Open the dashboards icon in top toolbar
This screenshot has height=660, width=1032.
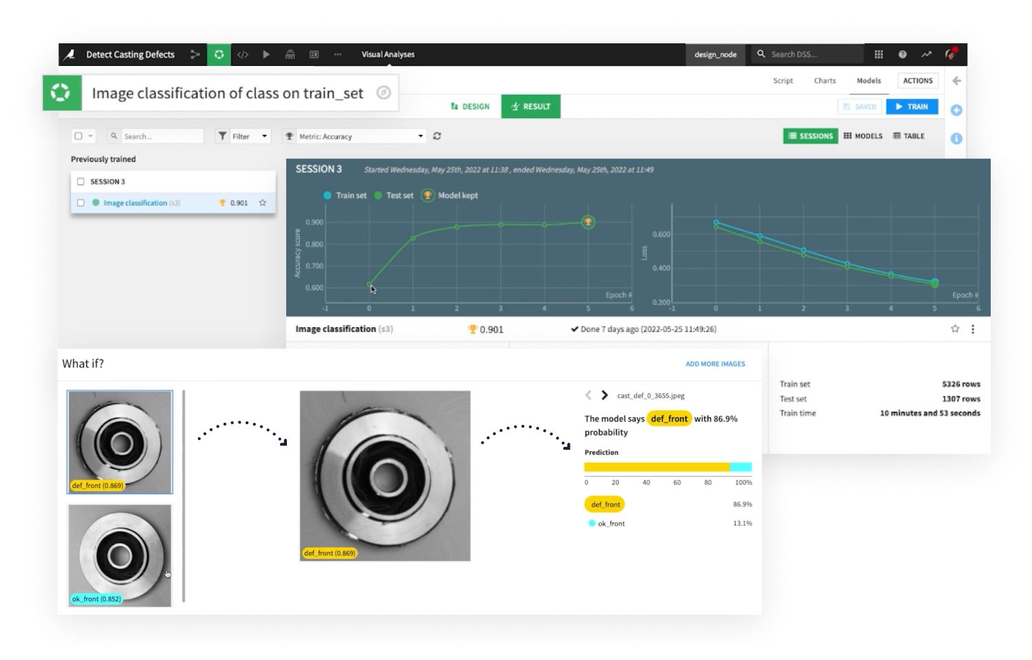coord(314,54)
